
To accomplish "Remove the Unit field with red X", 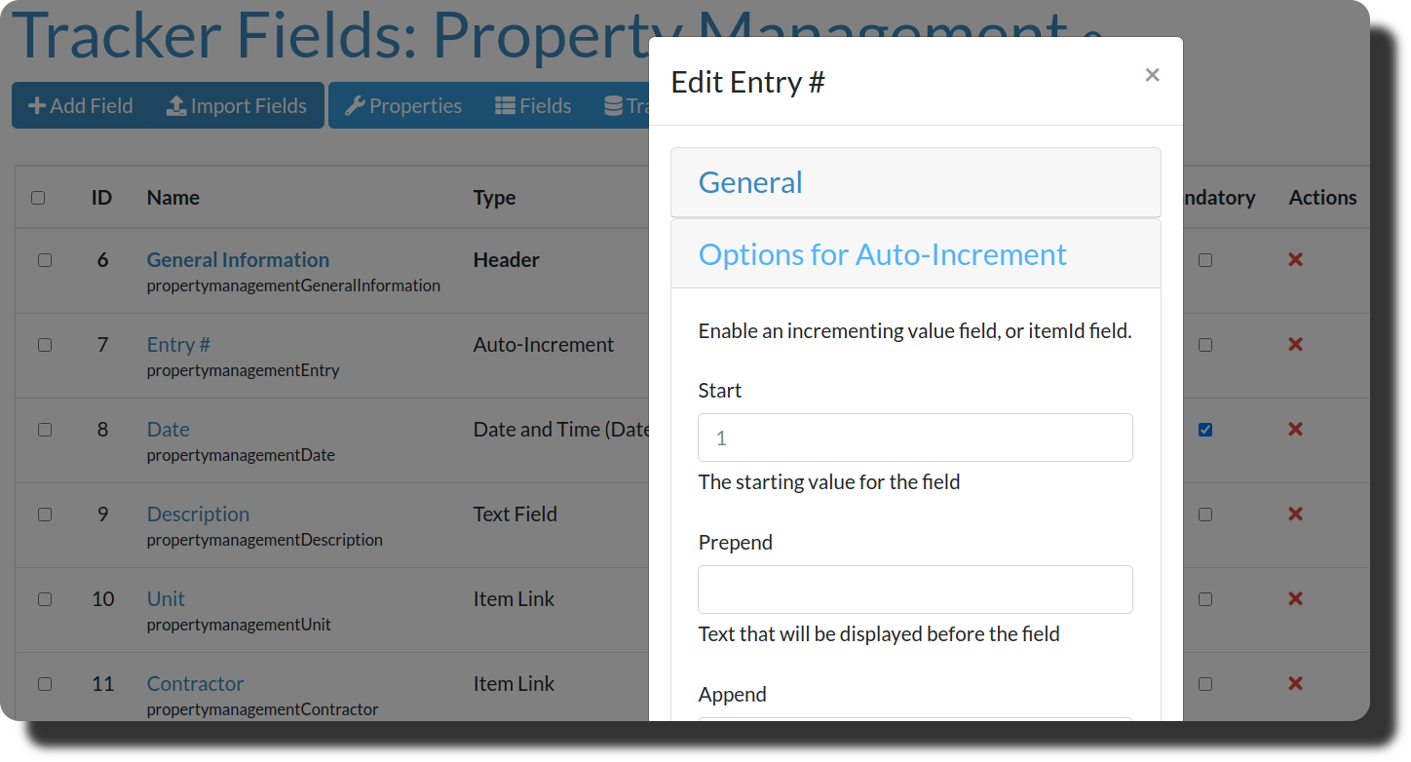I will tap(1295, 599).
